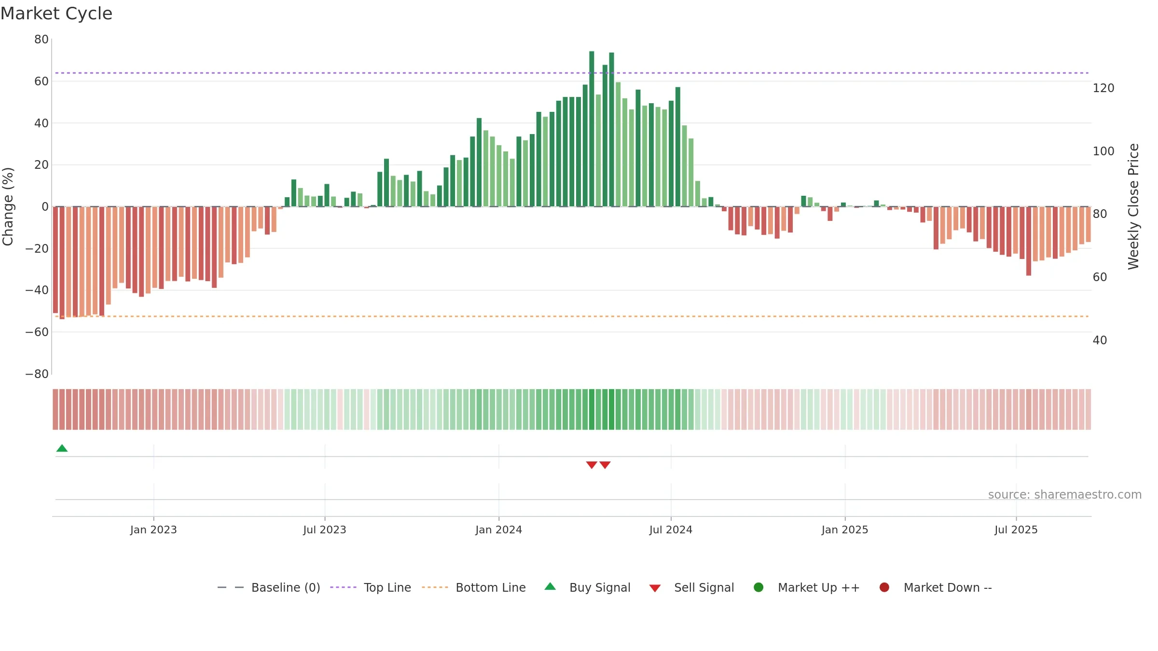Click the grey dashed Baseline legend sample

[231, 587]
